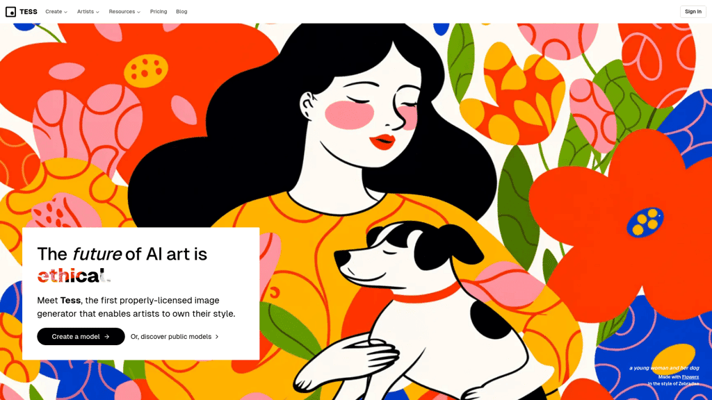712x400 pixels.
Task: Click the chevron after discover public models
Action: [x=217, y=337]
